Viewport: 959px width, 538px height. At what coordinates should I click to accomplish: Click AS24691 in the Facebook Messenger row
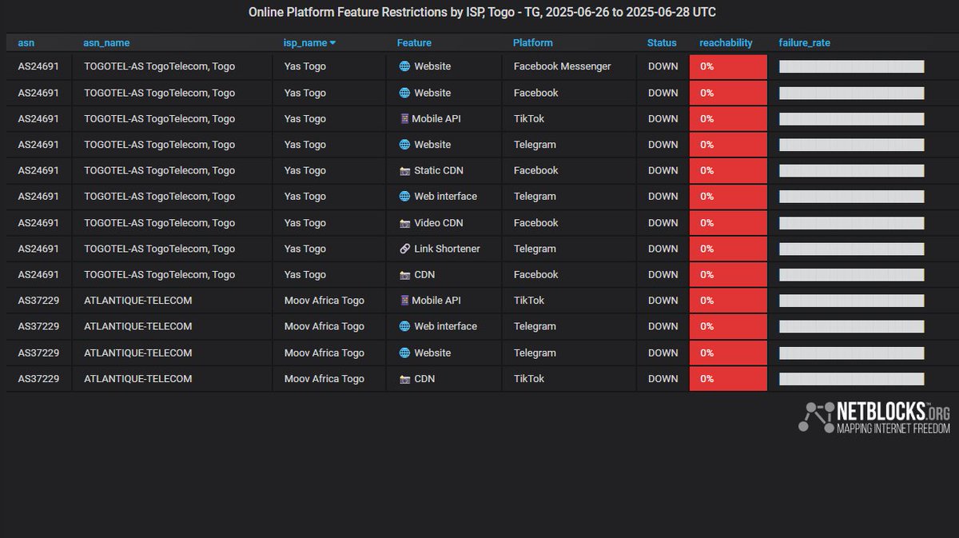[38, 66]
